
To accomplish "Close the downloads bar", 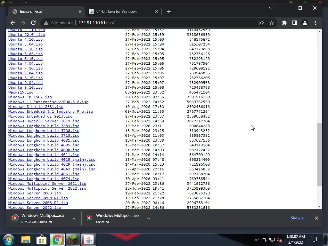I will coord(316,218).
